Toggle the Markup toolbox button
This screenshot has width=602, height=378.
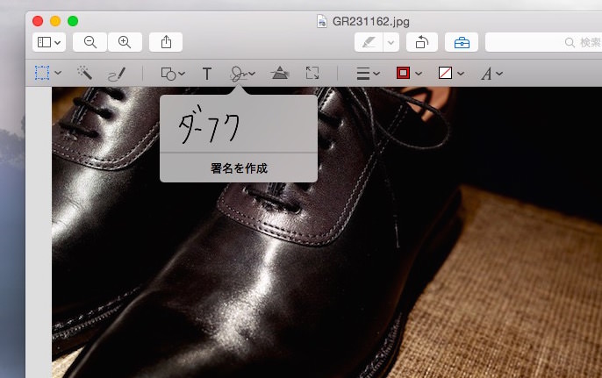pyautogui.click(x=462, y=42)
